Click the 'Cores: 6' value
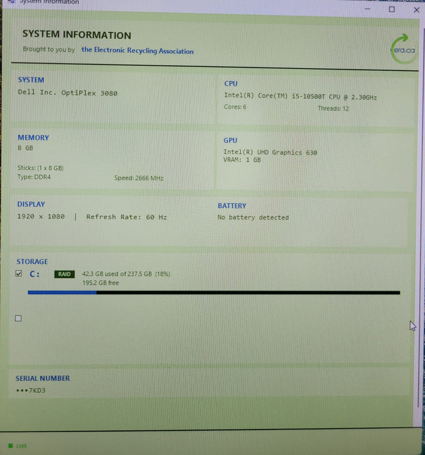Screen dimensions: 425x455 click(x=235, y=107)
